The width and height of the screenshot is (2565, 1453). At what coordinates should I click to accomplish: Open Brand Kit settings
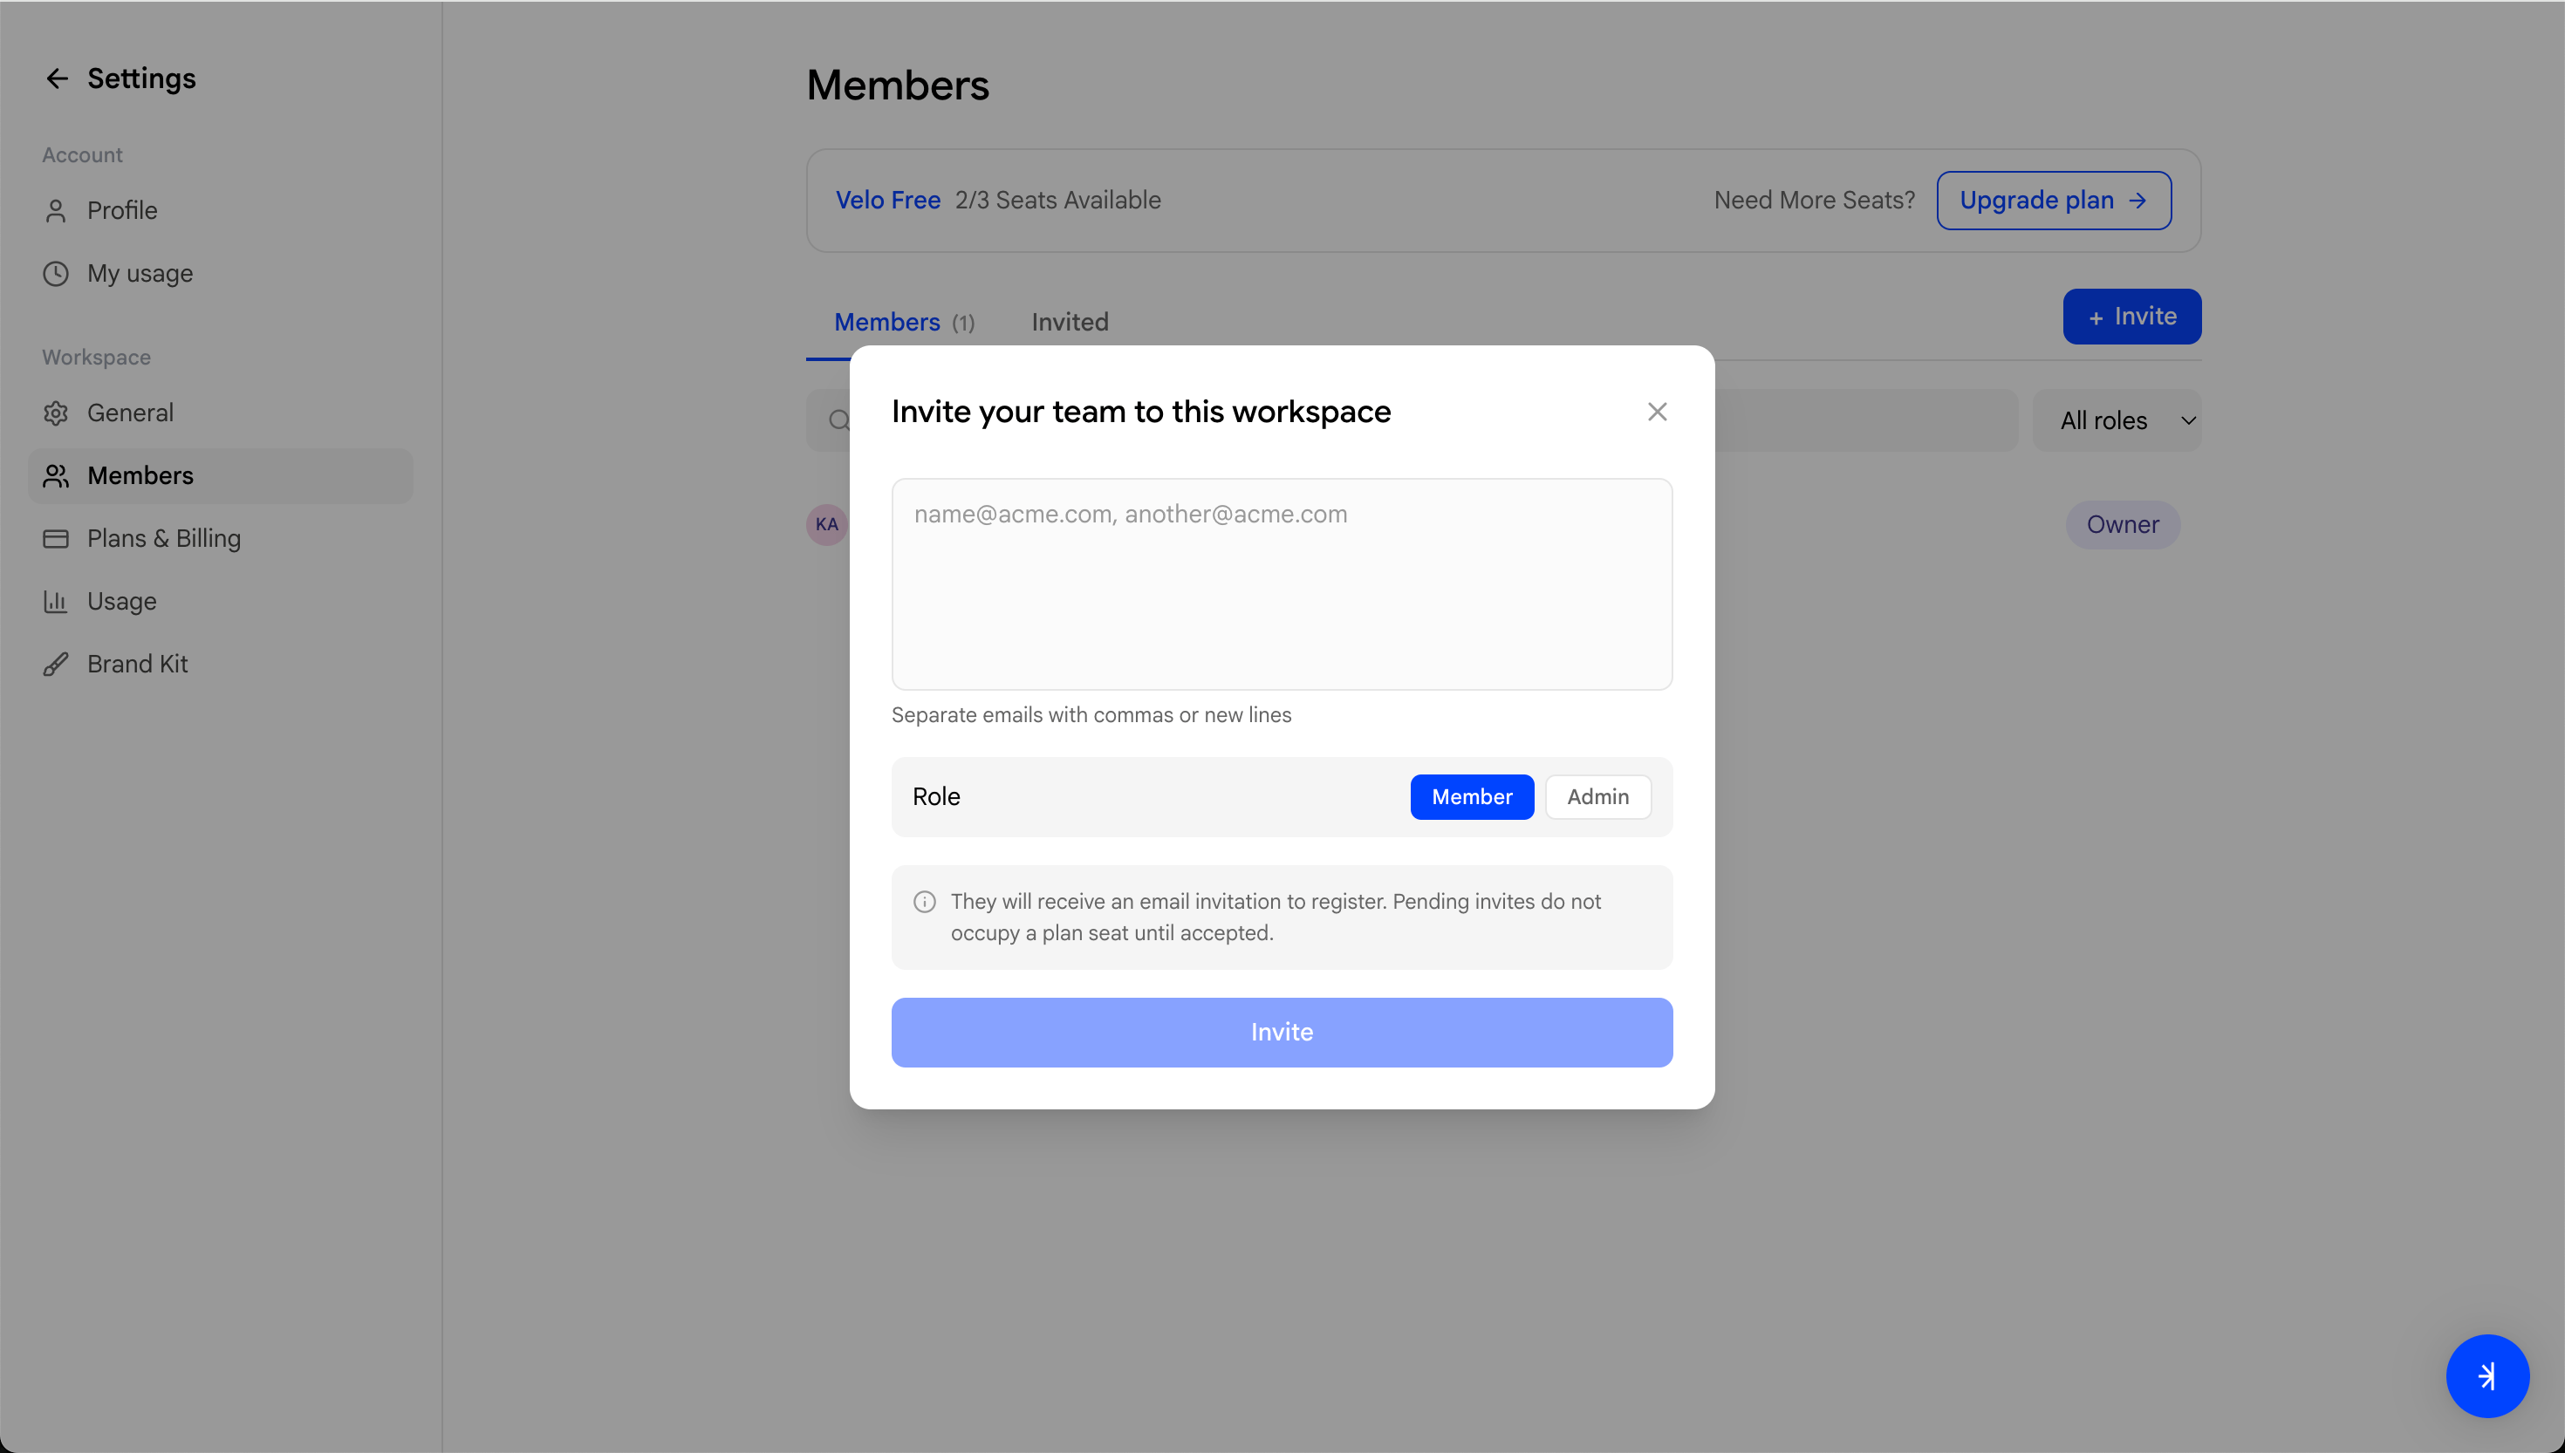point(220,665)
